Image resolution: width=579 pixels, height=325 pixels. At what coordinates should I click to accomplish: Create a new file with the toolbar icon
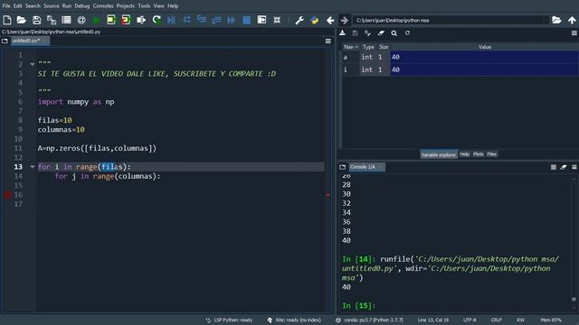tap(7, 20)
